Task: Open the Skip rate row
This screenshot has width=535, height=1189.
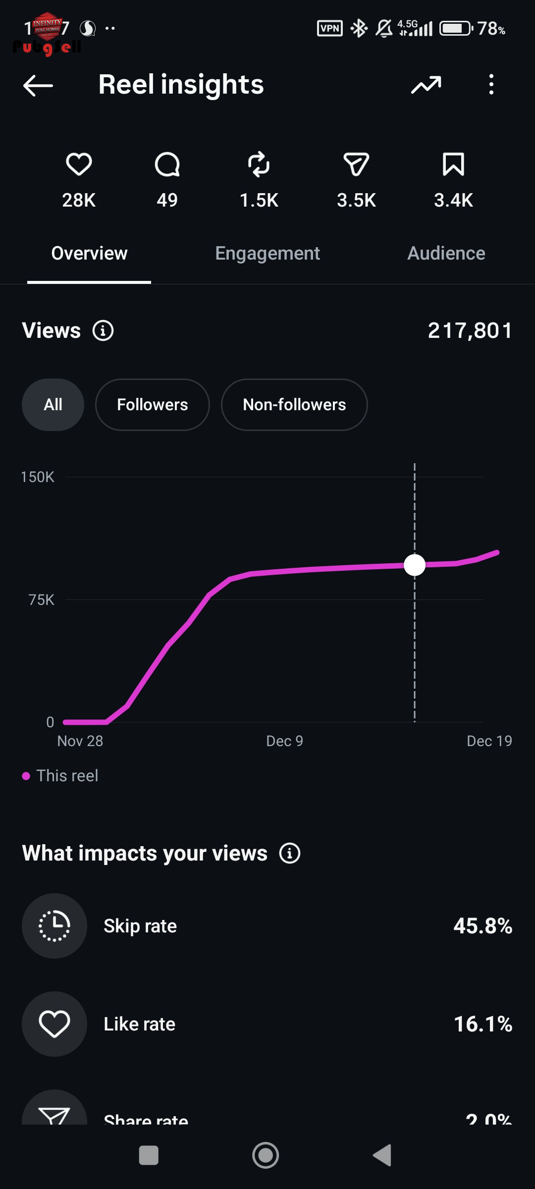Action: coord(267,926)
